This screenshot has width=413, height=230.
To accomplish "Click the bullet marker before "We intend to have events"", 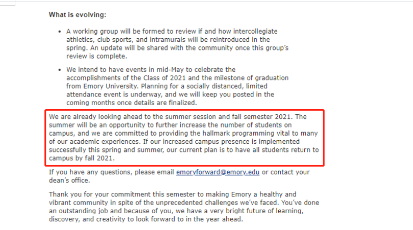I will [x=60, y=70].
